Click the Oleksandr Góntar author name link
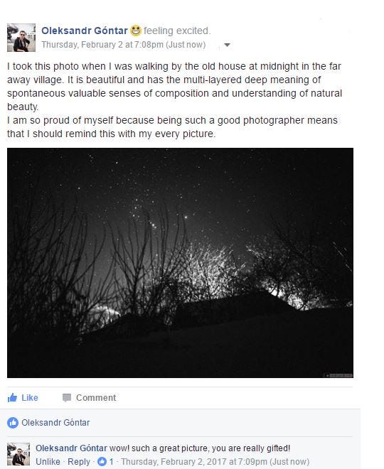Viewport: 384px width, 469px height. 85,31
